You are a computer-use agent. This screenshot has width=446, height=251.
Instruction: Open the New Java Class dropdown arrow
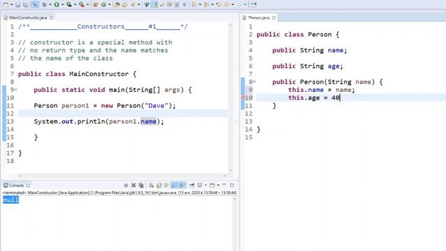point(109,5)
